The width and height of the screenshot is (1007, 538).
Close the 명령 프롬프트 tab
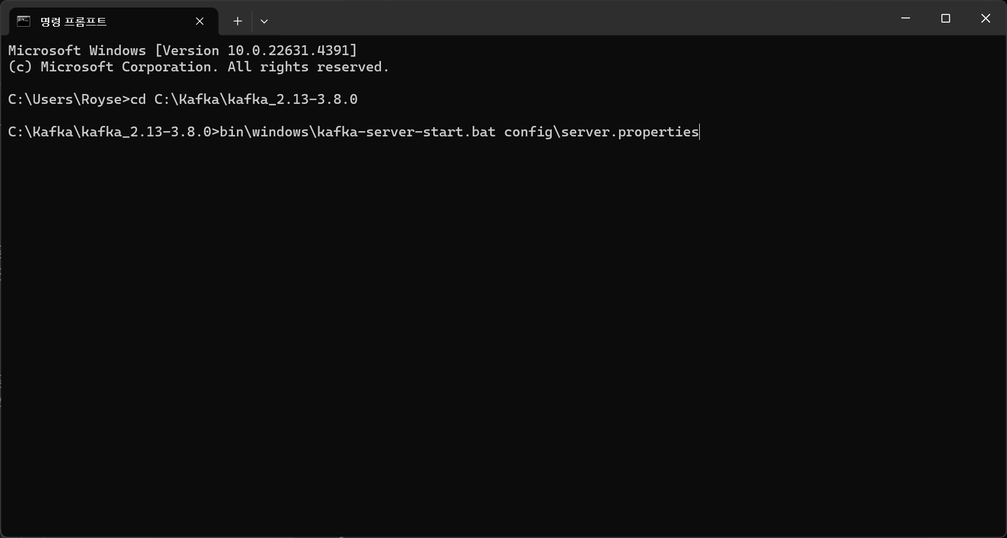pos(200,21)
